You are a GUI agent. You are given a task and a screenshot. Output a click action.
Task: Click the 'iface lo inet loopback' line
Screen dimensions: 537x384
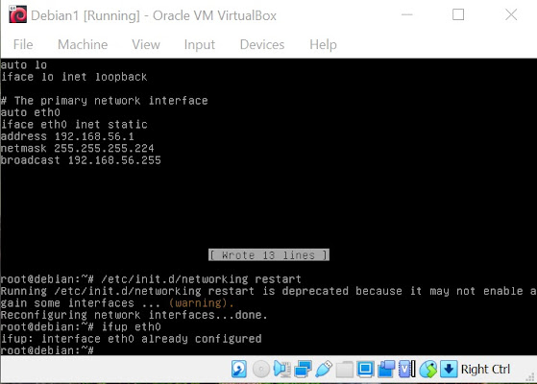(x=74, y=77)
